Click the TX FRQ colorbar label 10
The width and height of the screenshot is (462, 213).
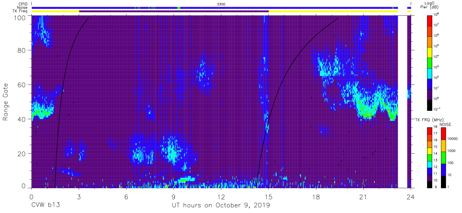436,180
